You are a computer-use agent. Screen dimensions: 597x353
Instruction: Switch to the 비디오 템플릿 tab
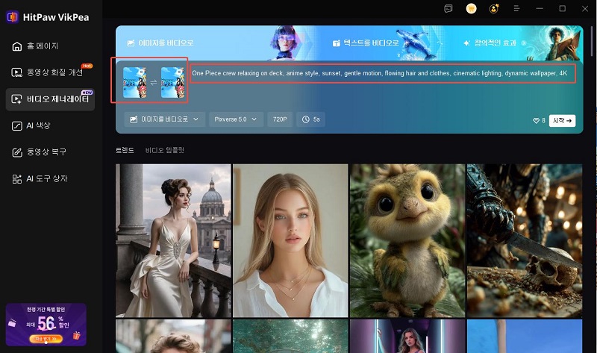click(x=164, y=151)
